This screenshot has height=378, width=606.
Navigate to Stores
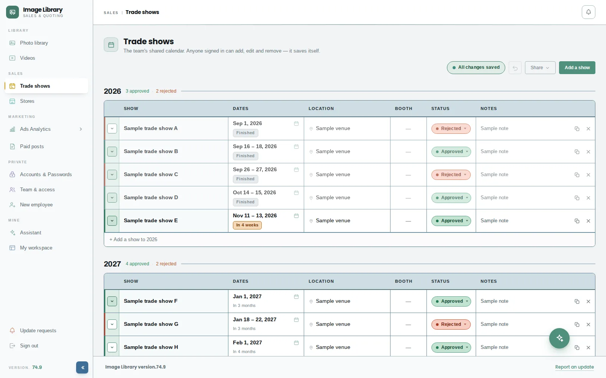46,101
